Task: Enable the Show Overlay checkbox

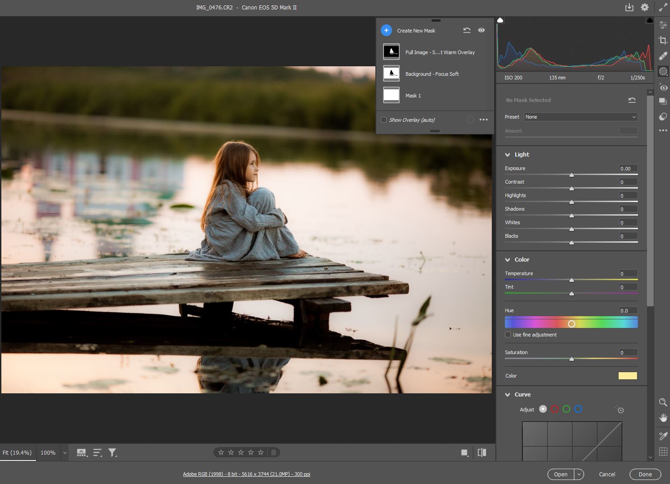Action: click(384, 120)
